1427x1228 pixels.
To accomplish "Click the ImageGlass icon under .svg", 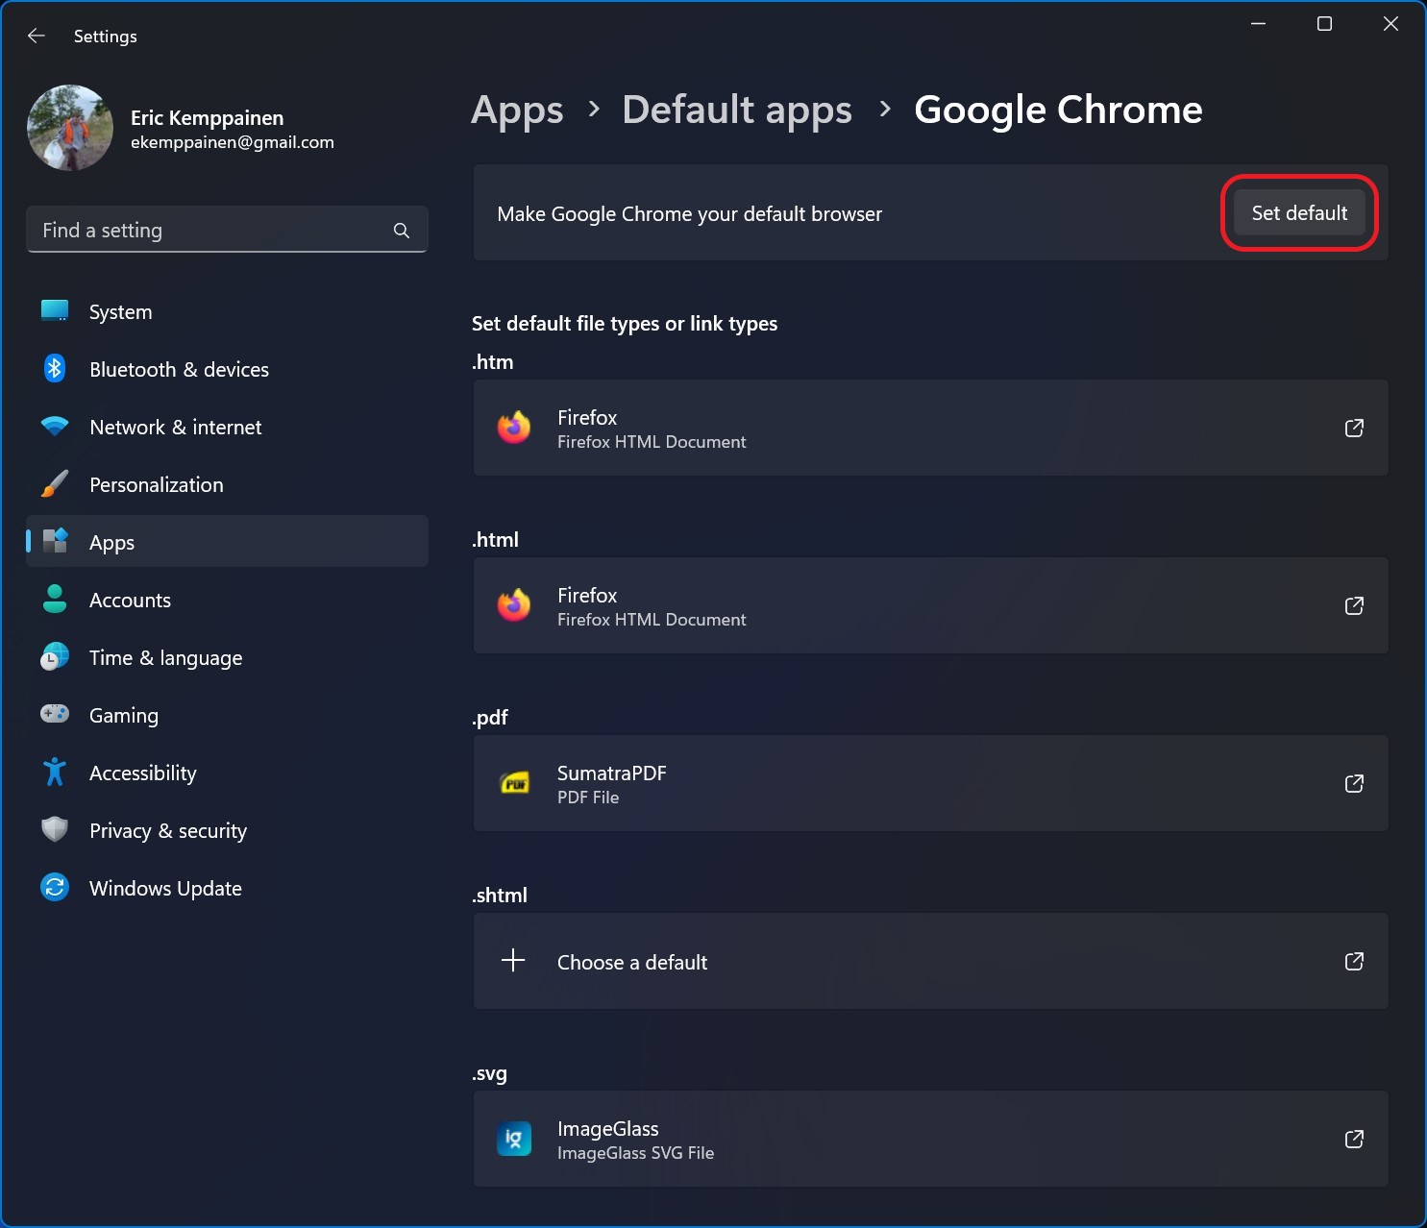I will click(x=514, y=1139).
